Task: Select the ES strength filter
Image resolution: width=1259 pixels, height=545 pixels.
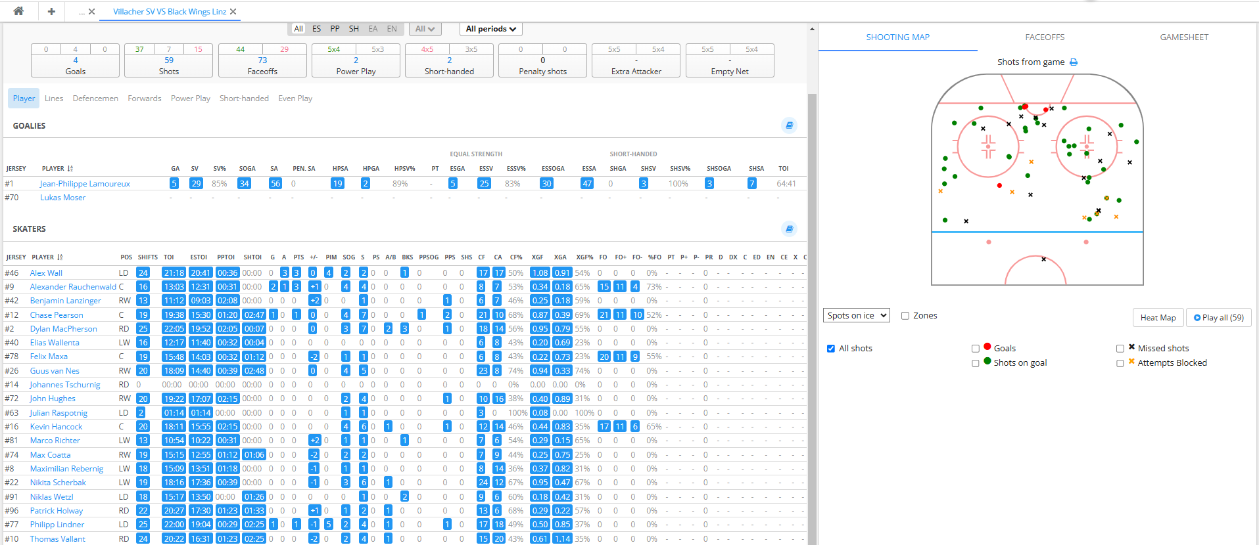Action: point(317,29)
